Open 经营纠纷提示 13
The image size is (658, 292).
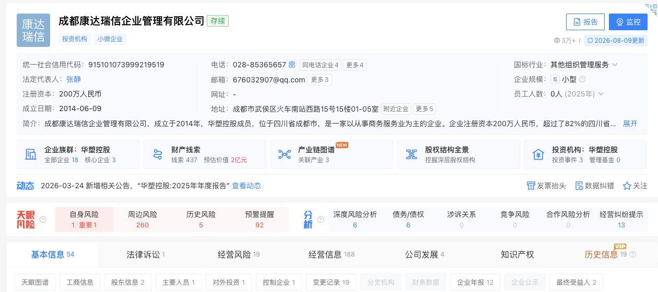tap(621, 220)
